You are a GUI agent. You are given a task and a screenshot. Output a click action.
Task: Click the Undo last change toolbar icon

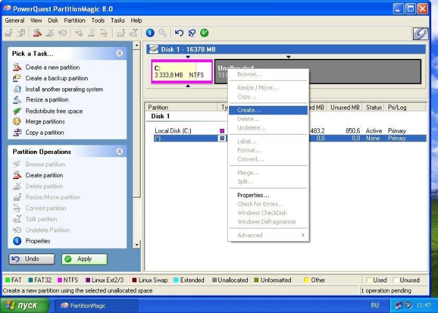[180, 33]
